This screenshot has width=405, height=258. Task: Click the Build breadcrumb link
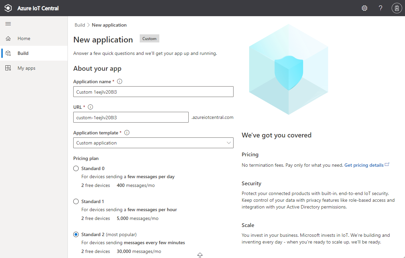point(80,25)
